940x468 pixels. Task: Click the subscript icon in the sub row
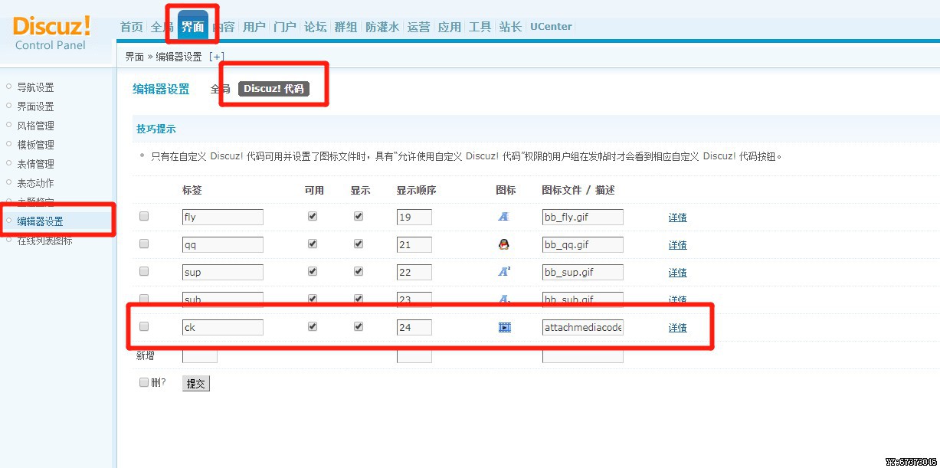tap(504, 299)
